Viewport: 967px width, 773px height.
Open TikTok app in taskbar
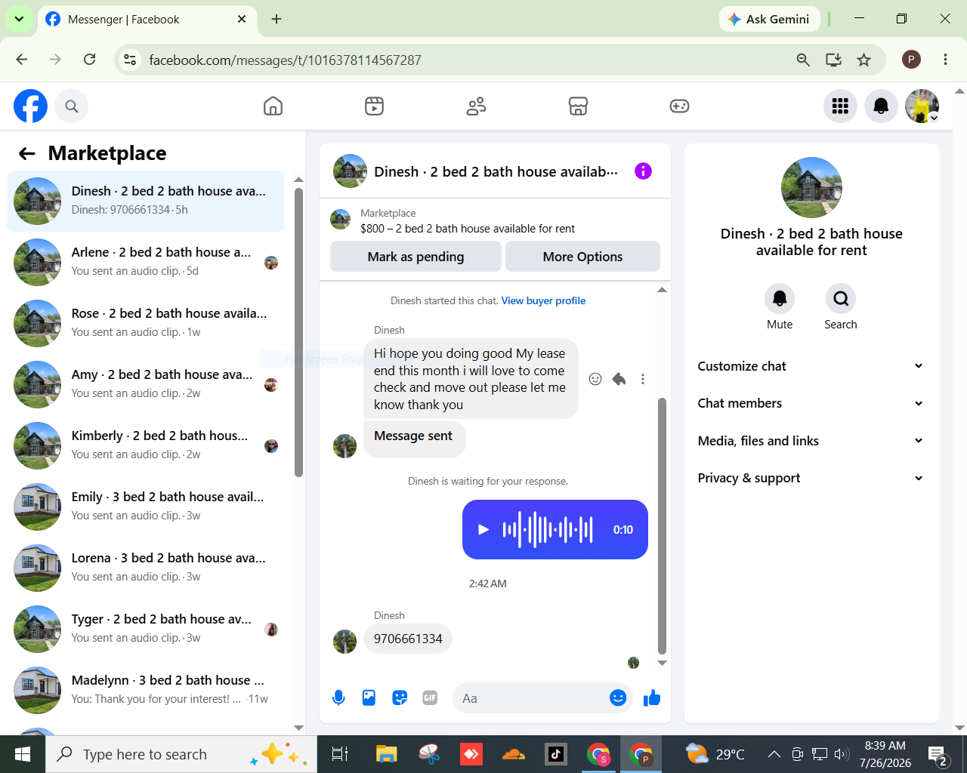(x=556, y=754)
